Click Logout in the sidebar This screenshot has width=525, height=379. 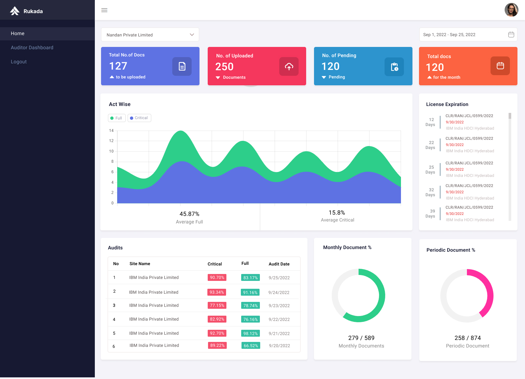tap(19, 62)
